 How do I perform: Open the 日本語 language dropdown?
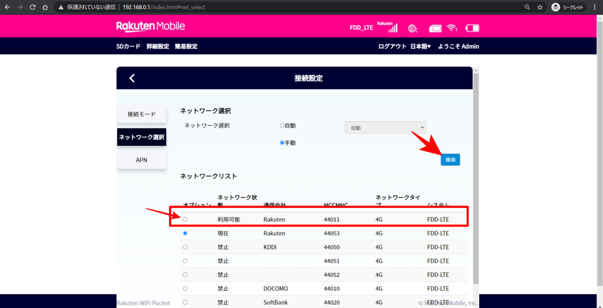coord(421,46)
